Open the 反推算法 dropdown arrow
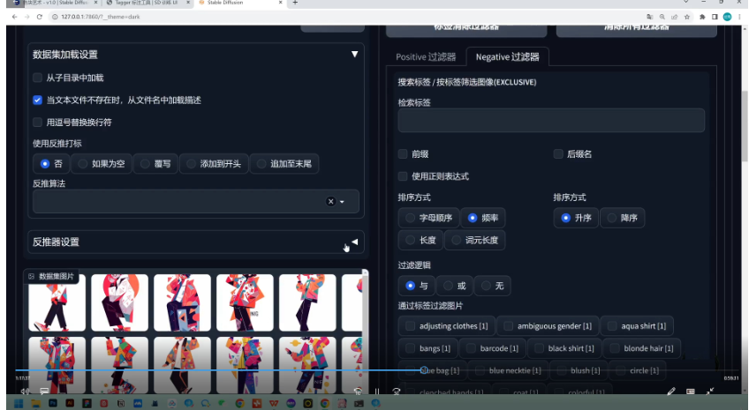This screenshot has height=410, width=749. click(x=342, y=202)
